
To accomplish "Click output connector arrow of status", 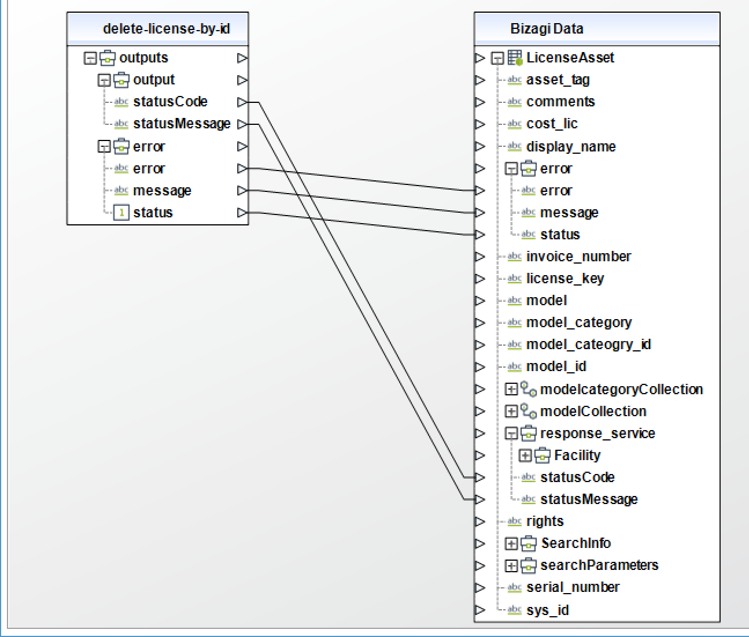I will pos(242,213).
